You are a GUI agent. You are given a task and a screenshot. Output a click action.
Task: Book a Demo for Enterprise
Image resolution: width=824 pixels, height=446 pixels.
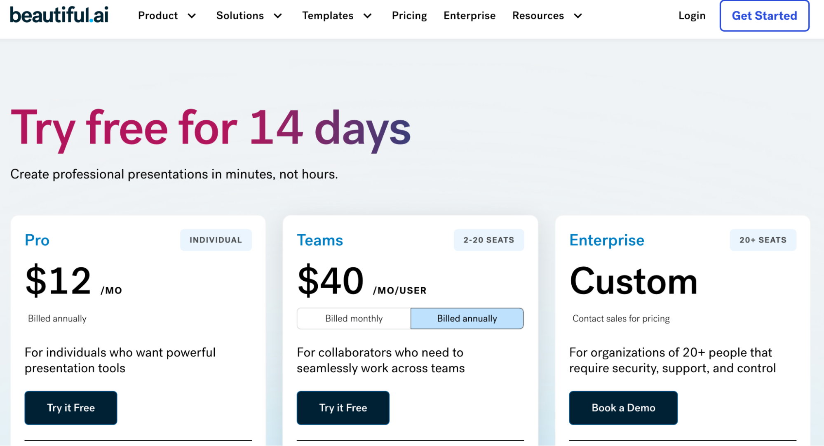(623, 408)
